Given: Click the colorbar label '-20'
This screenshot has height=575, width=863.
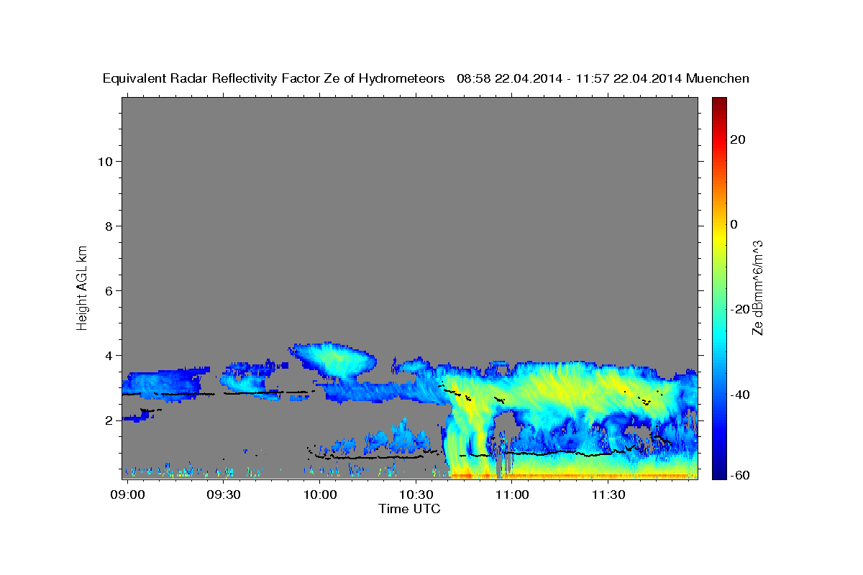Looking at the screenshot, I should coord(740,309).
